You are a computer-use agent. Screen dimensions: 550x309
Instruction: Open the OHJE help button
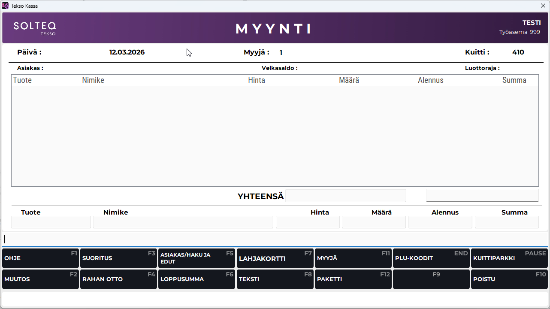tap(40, 258)
